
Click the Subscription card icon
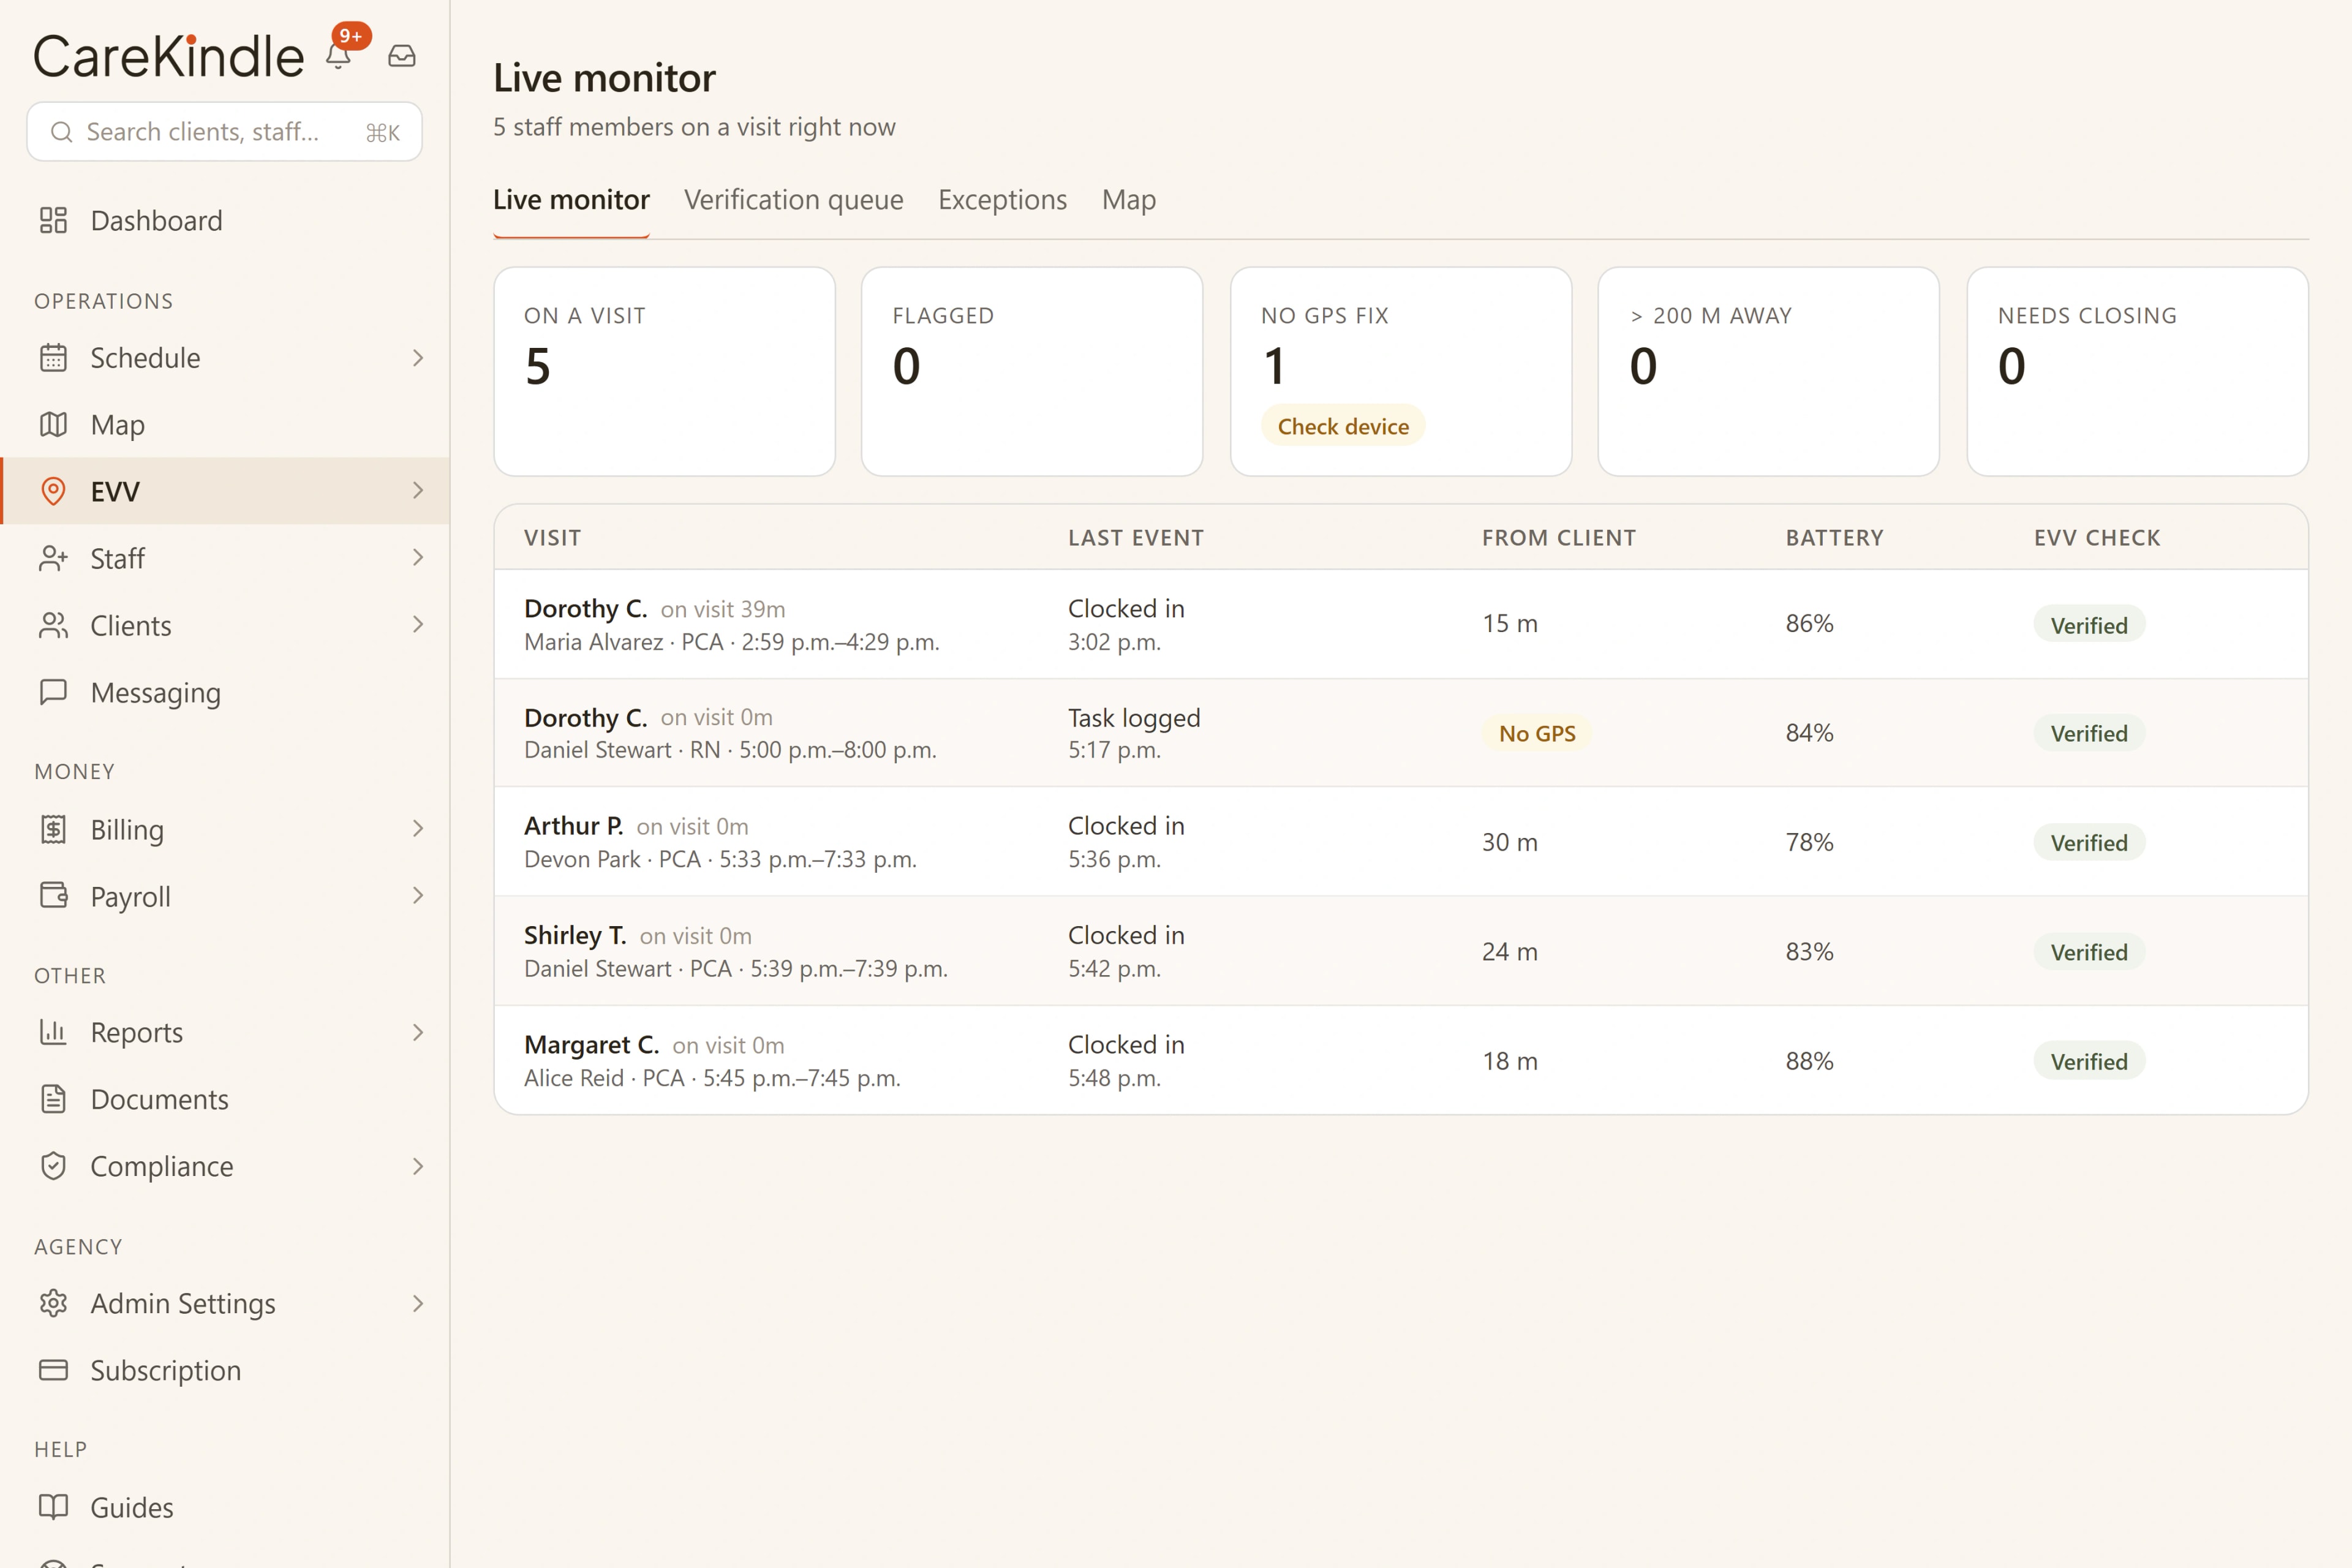coord(53,1370)
